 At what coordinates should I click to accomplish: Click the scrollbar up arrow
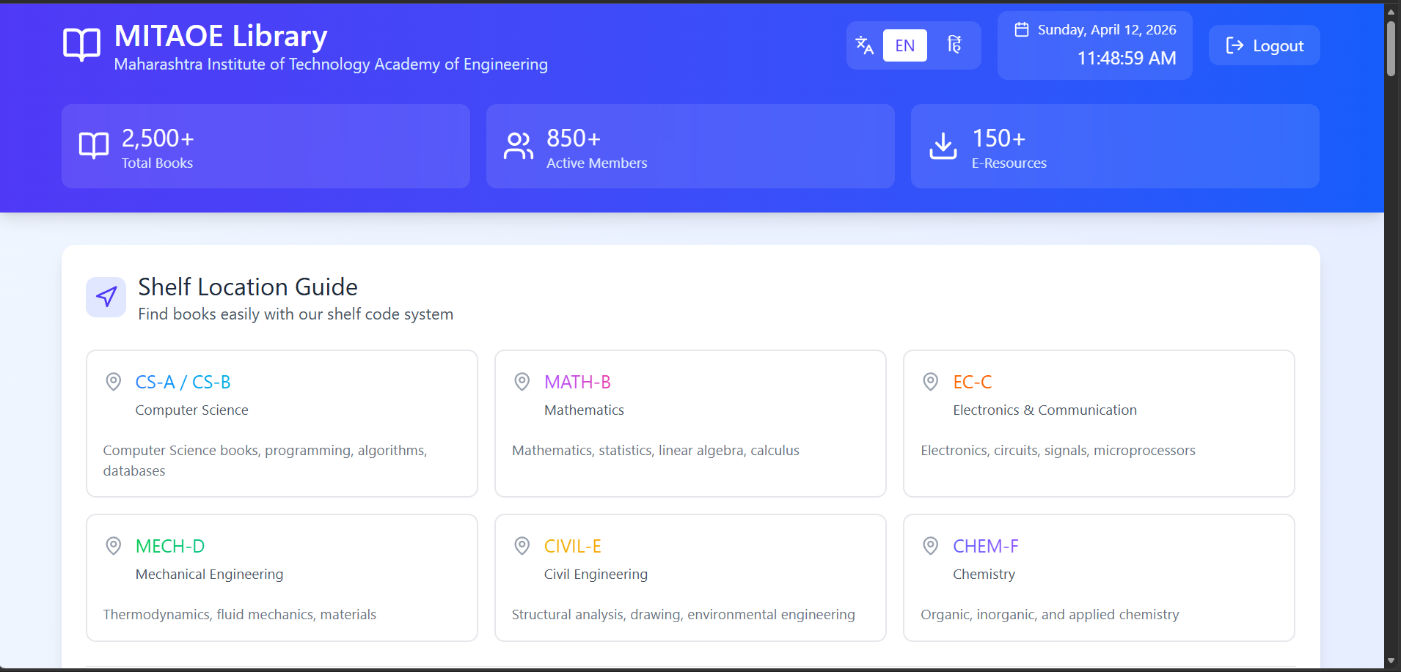[1391, 11]
